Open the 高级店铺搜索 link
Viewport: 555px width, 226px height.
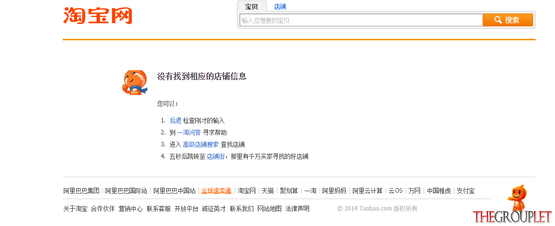click(201, 144)
